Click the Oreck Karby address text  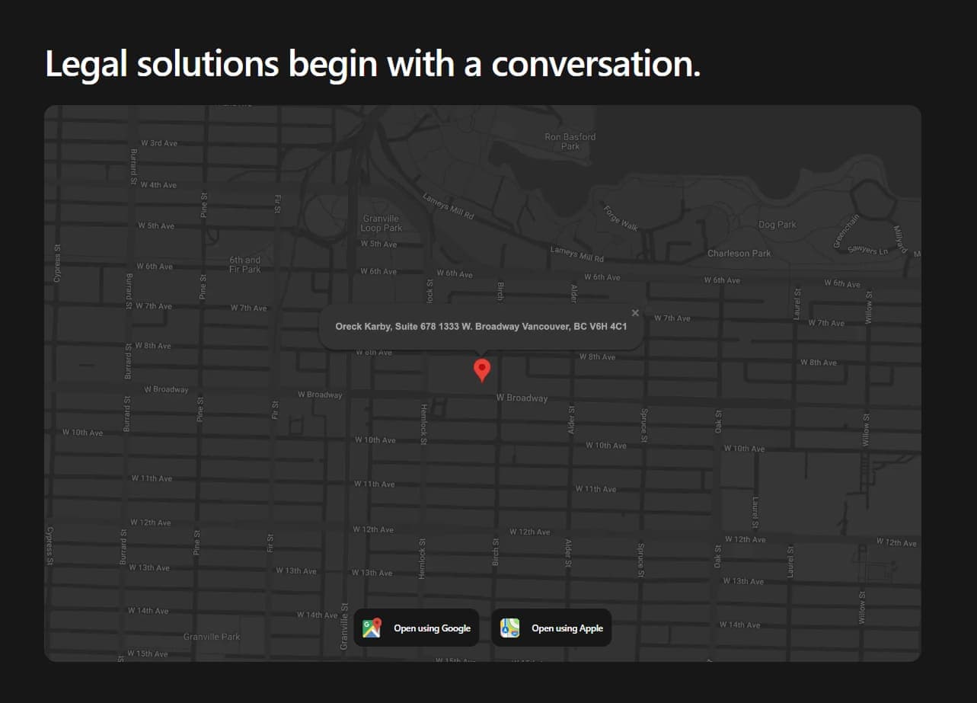coord(481,327)
